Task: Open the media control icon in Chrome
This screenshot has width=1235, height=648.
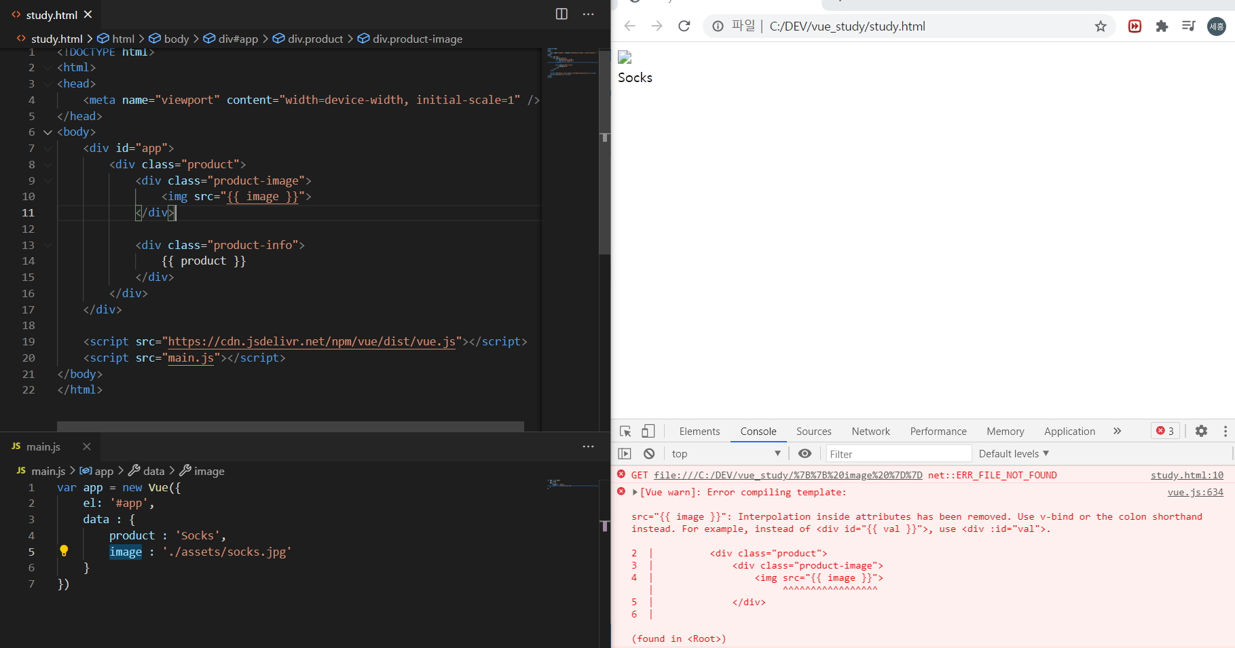Action: click(1188, 26)
